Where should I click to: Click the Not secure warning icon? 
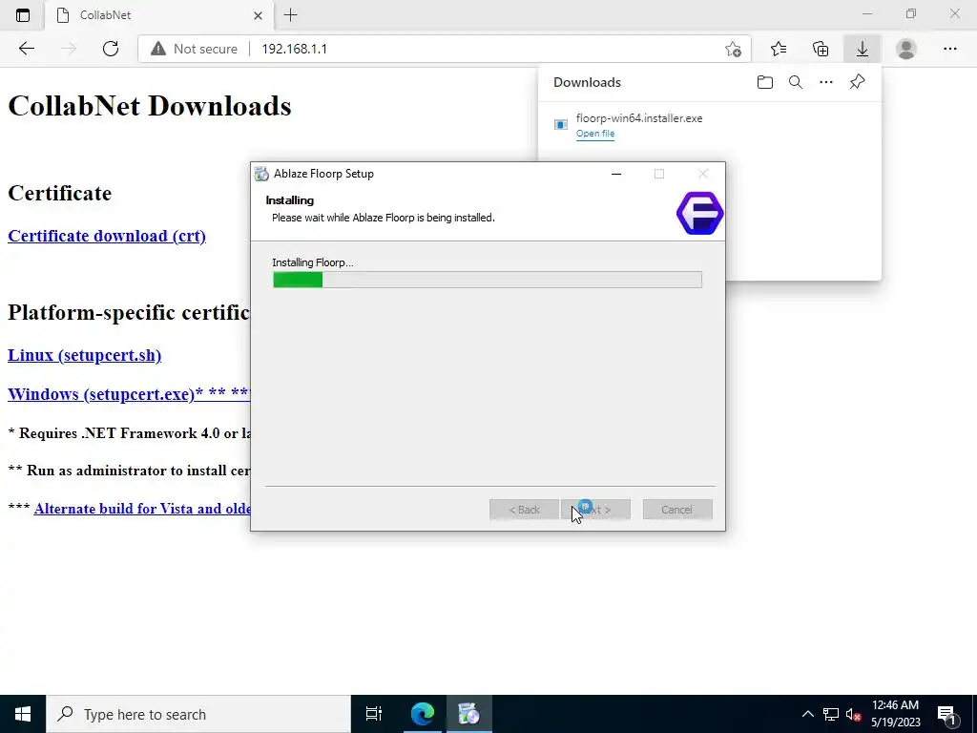(x=158, y=49)
